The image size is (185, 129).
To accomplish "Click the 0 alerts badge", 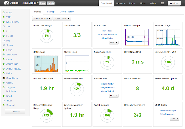I will pos(51,3).
